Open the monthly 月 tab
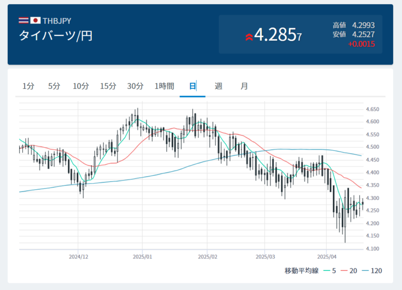The image size is (402, 290). click(x=244, y=86)
